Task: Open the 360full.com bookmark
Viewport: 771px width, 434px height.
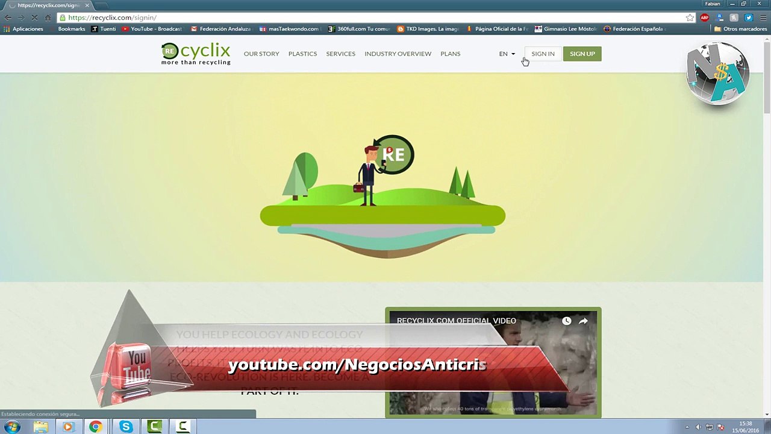Action: (359, 28)
